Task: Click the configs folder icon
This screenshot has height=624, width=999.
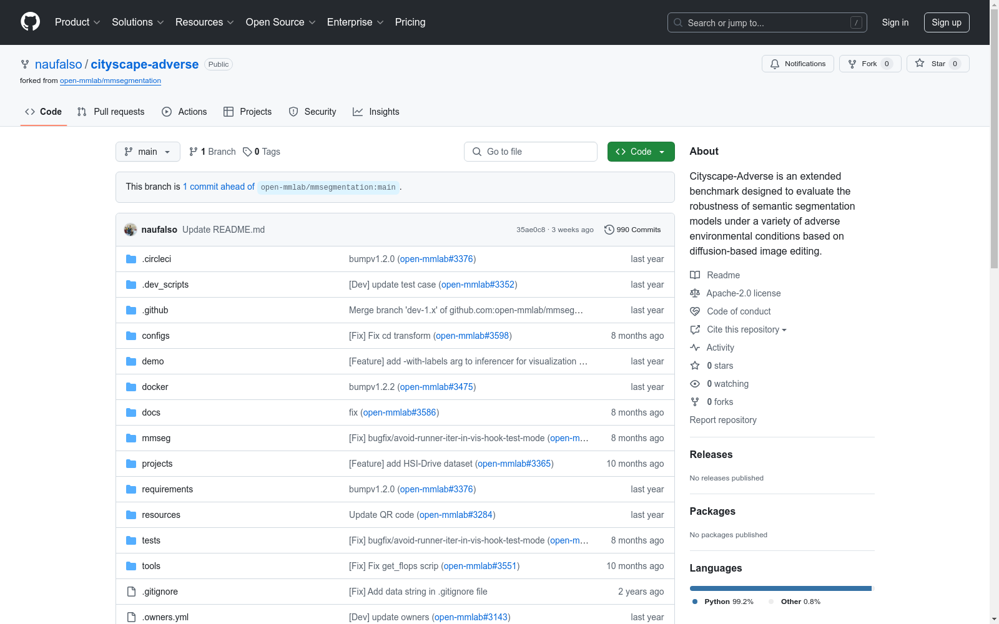Action: tap(131, 336)
